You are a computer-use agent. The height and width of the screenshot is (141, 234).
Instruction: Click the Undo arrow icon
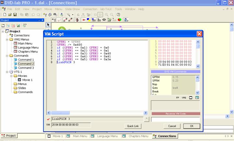click(x=33, y=15)
